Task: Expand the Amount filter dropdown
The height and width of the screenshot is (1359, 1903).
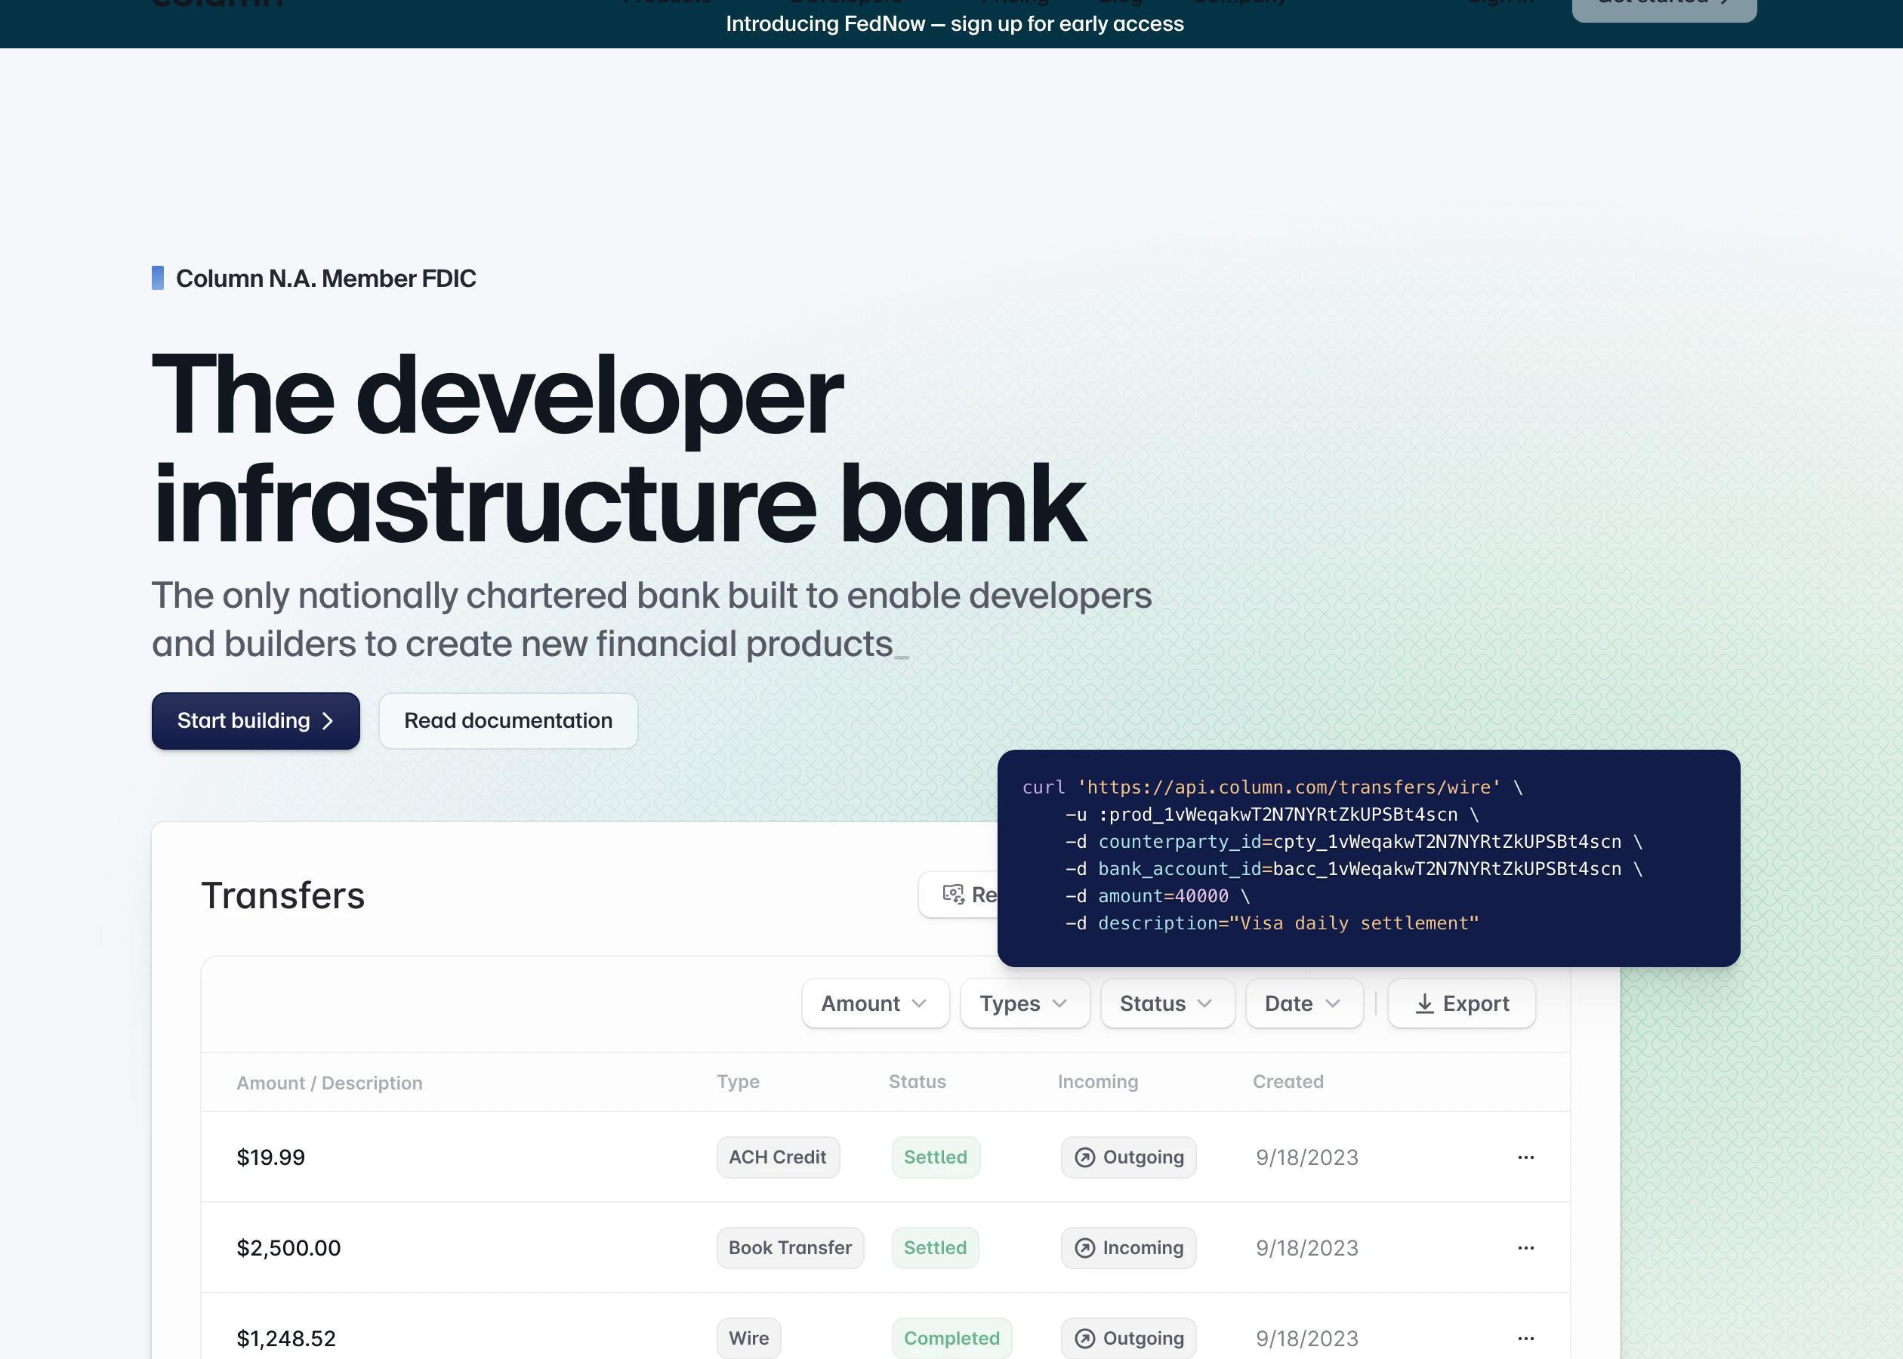Action: point(874,1002)
